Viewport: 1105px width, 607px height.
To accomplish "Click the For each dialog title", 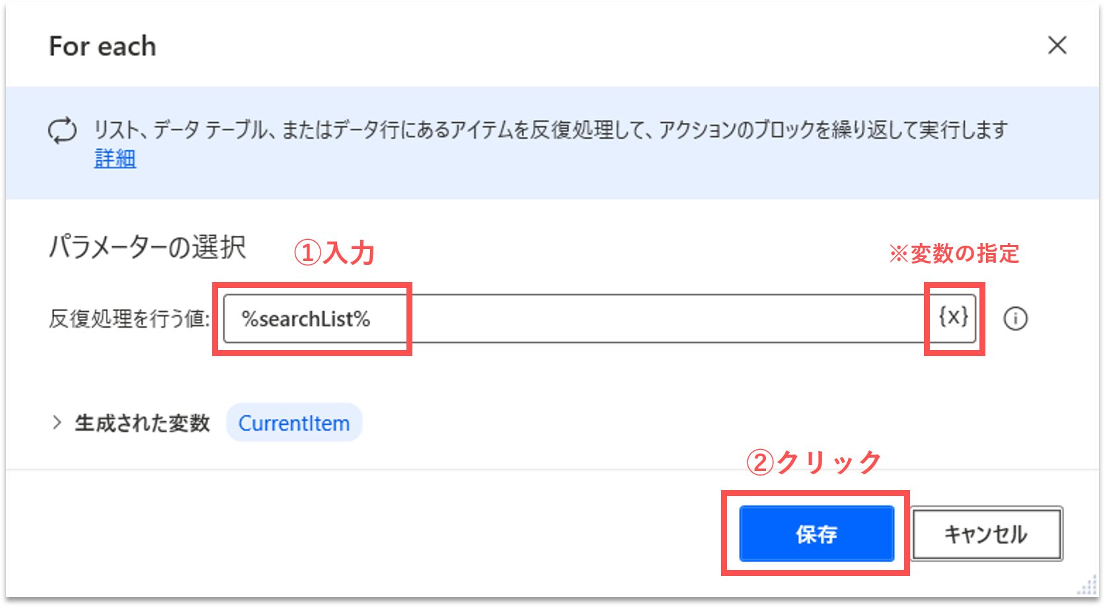I will click(x=102, y=46).
